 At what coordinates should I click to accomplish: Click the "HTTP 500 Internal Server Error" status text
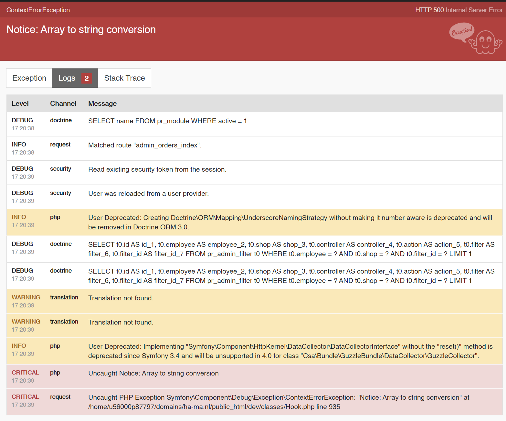click(459, 10)
